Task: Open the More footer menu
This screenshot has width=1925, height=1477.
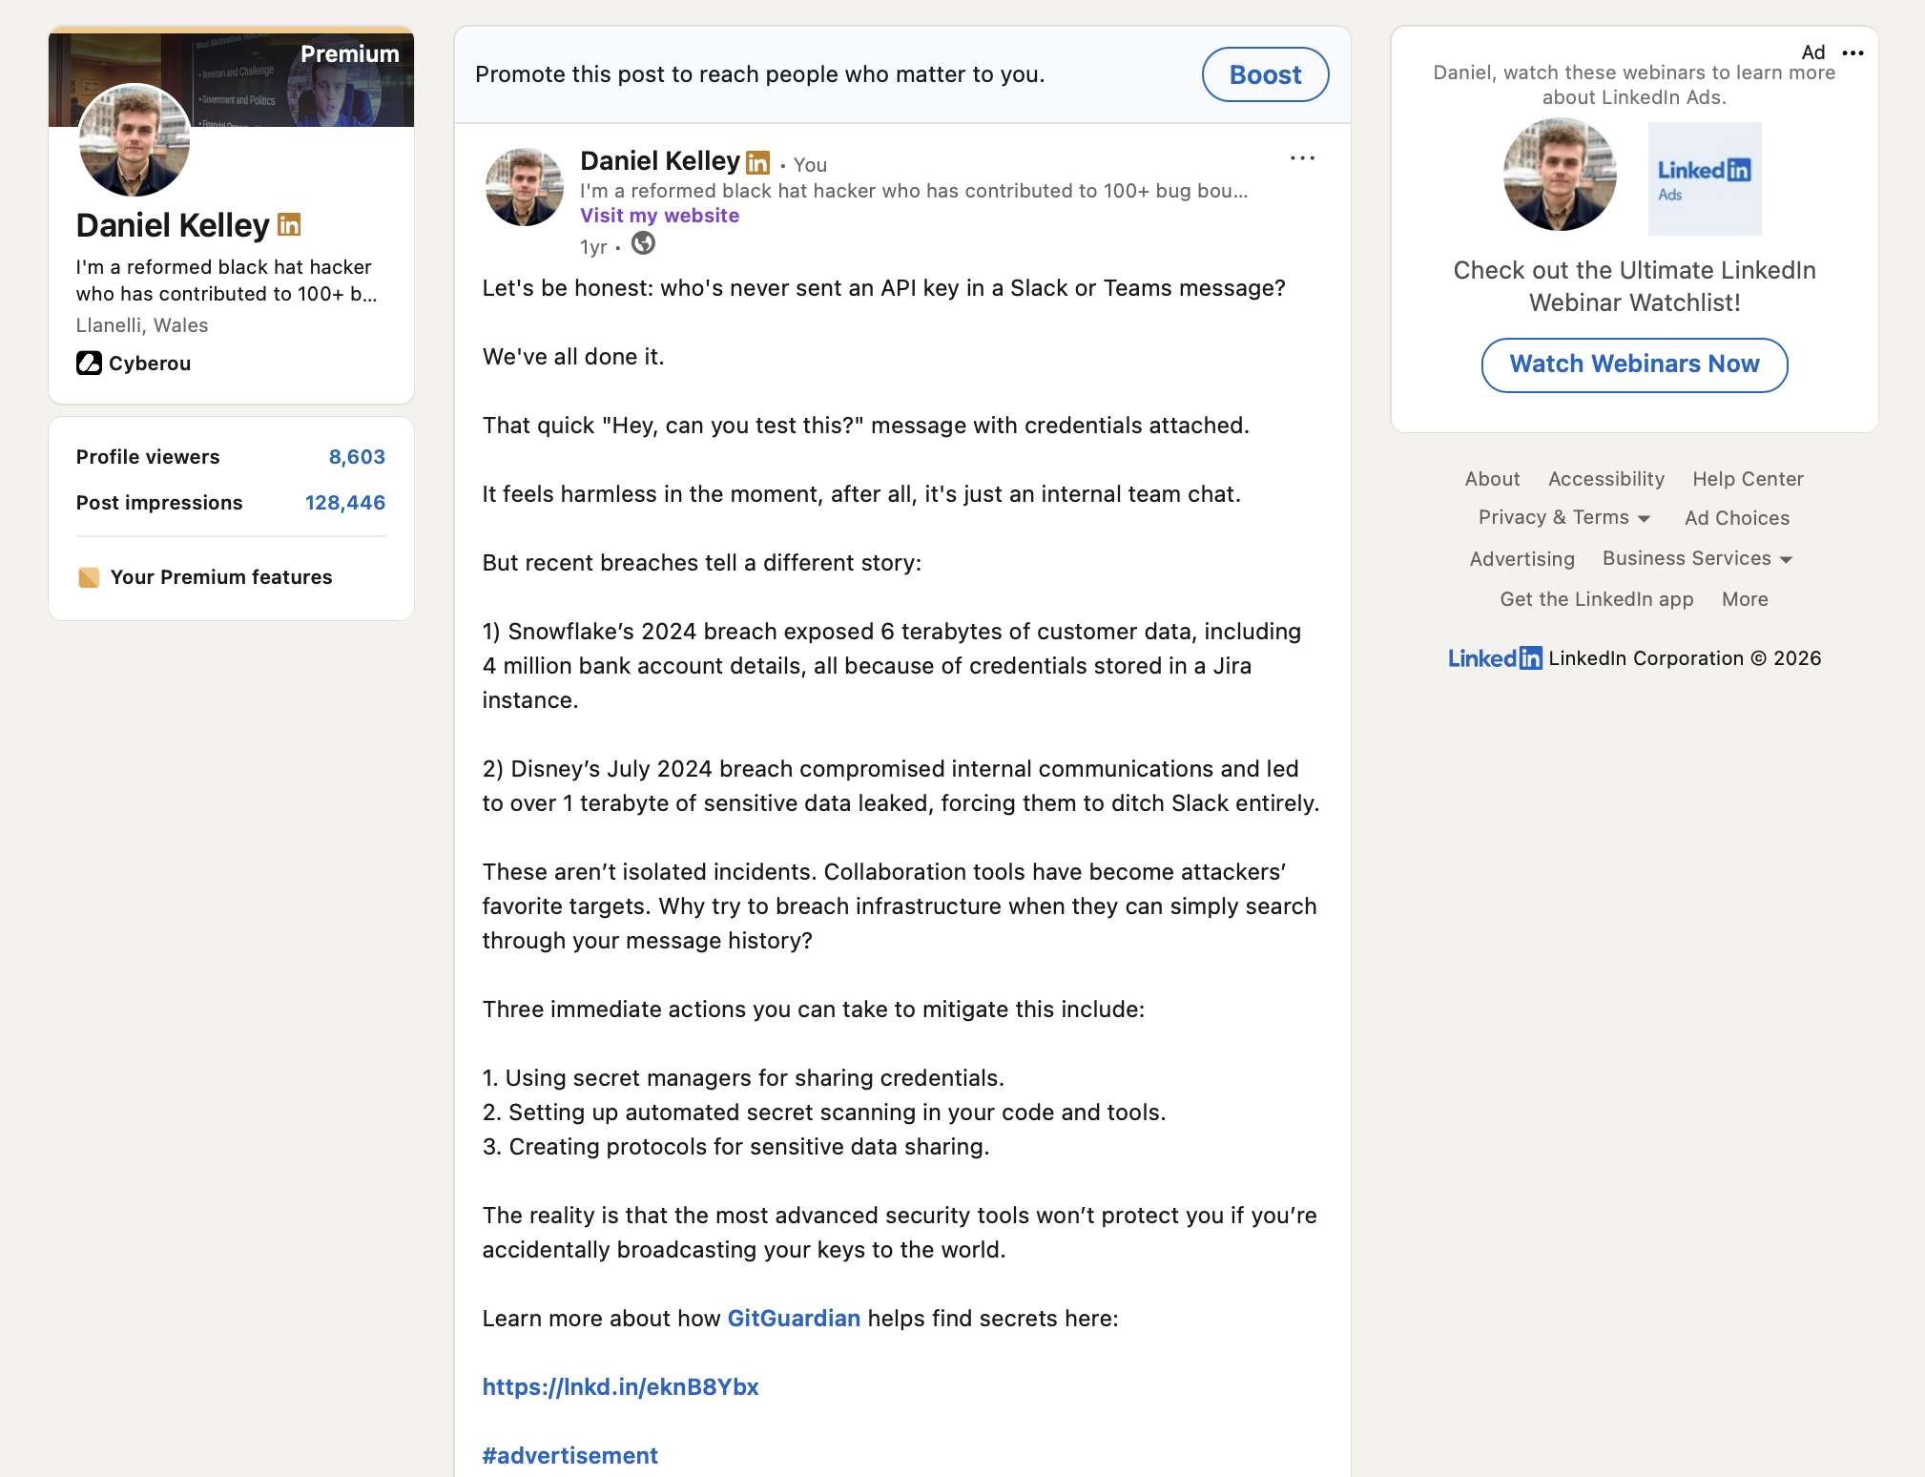Action: pyautogui.click(x=1745, y=598)
